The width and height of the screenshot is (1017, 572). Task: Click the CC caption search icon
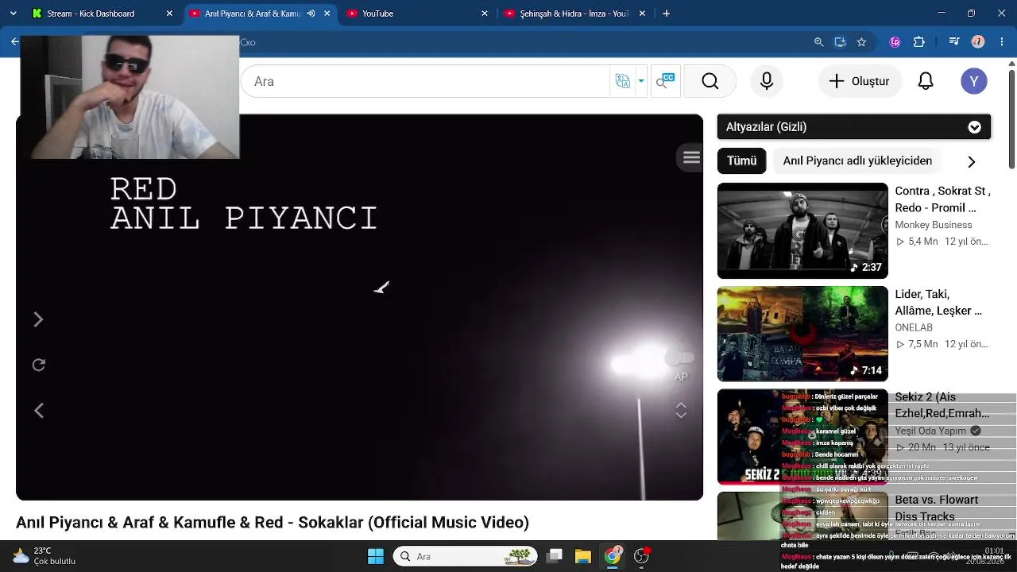(664, 81)
